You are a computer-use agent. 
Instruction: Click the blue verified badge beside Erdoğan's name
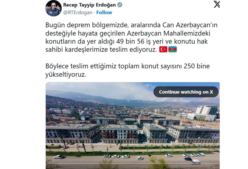point(120,5)
